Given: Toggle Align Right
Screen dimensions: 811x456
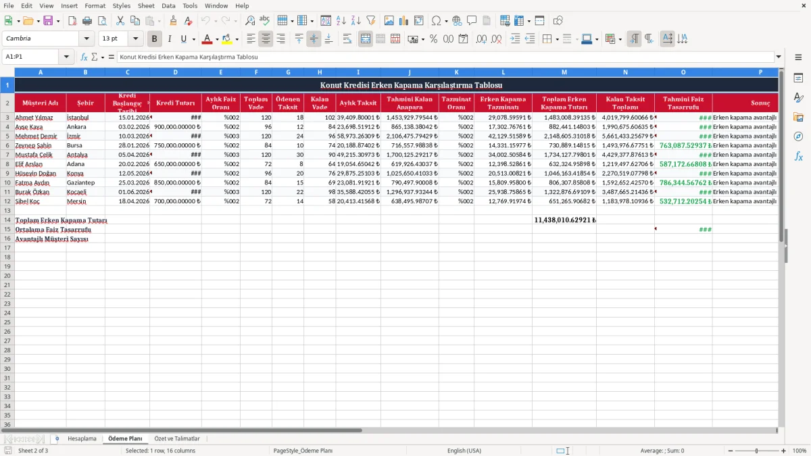Looking at the screenshot, I should (x=280, y=39).
